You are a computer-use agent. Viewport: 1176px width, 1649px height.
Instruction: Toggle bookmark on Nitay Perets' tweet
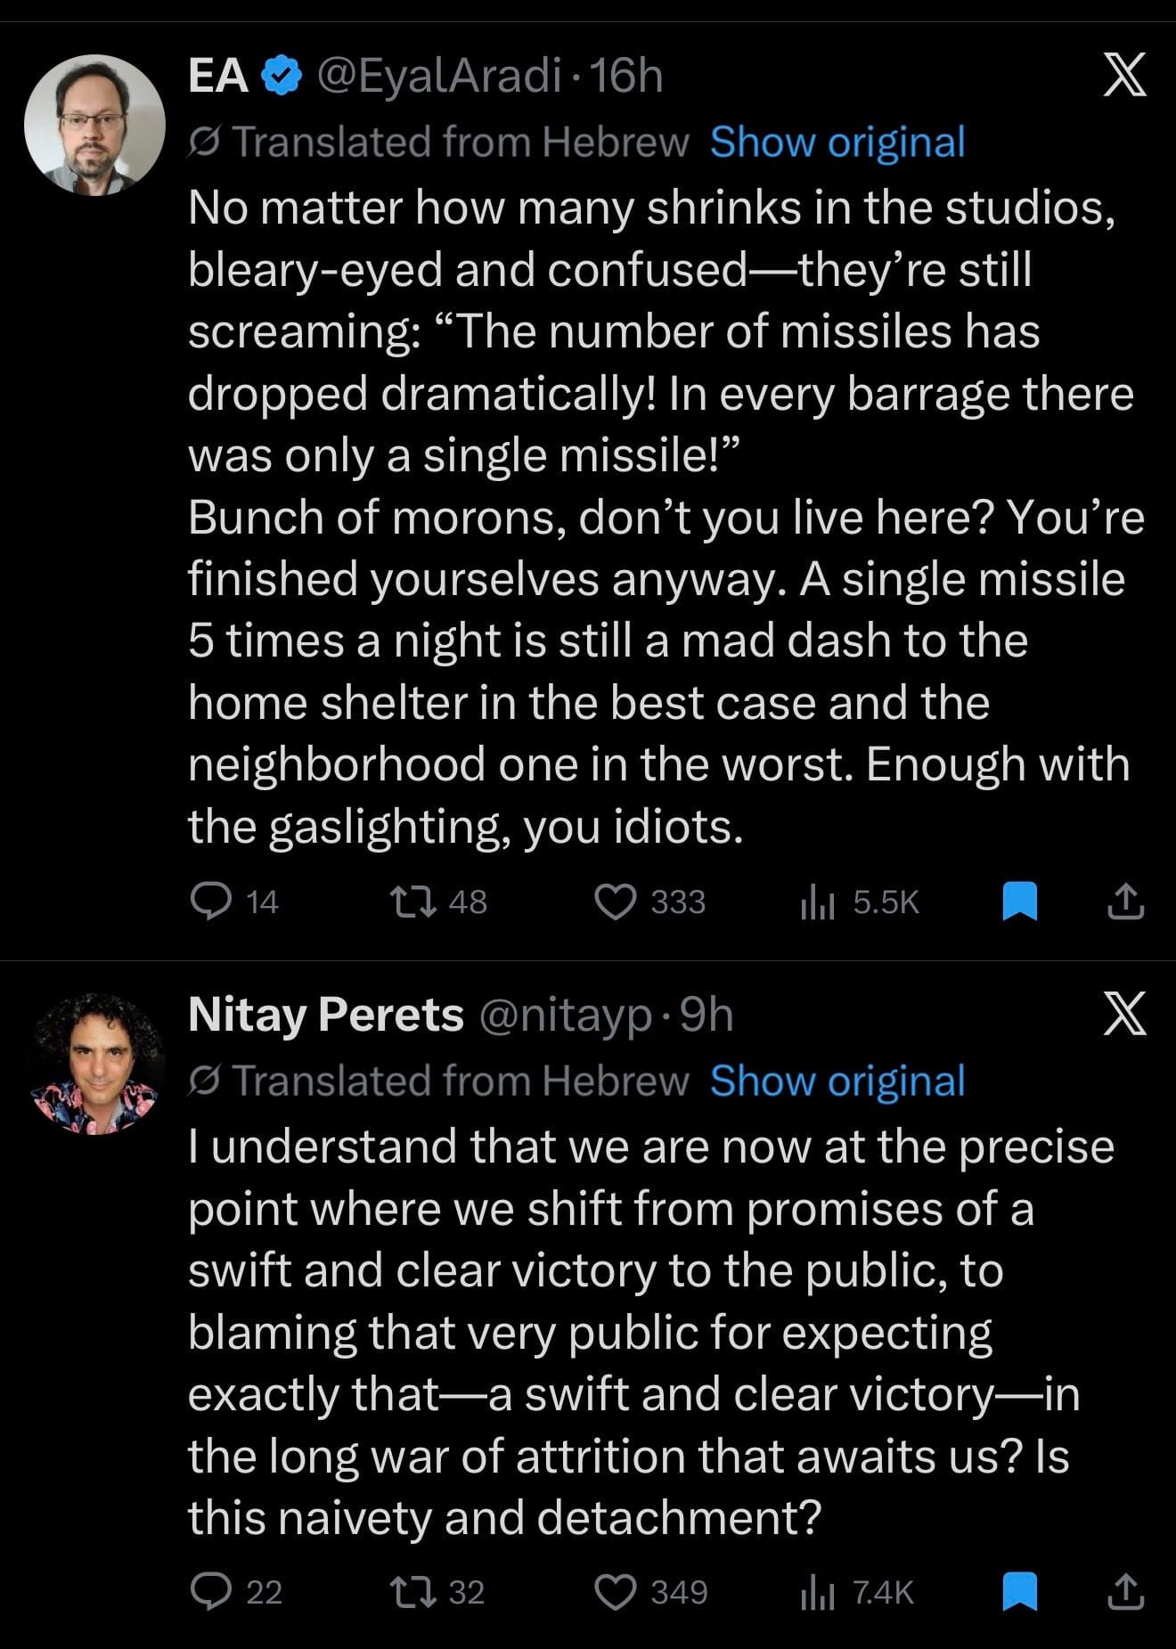click(x=1019, y=1591)
